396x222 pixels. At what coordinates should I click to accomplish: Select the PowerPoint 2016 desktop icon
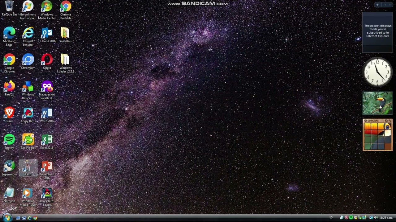[47, 170]
